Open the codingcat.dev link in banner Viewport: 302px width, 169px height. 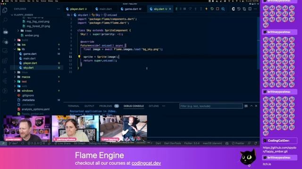tap(146, 163)
